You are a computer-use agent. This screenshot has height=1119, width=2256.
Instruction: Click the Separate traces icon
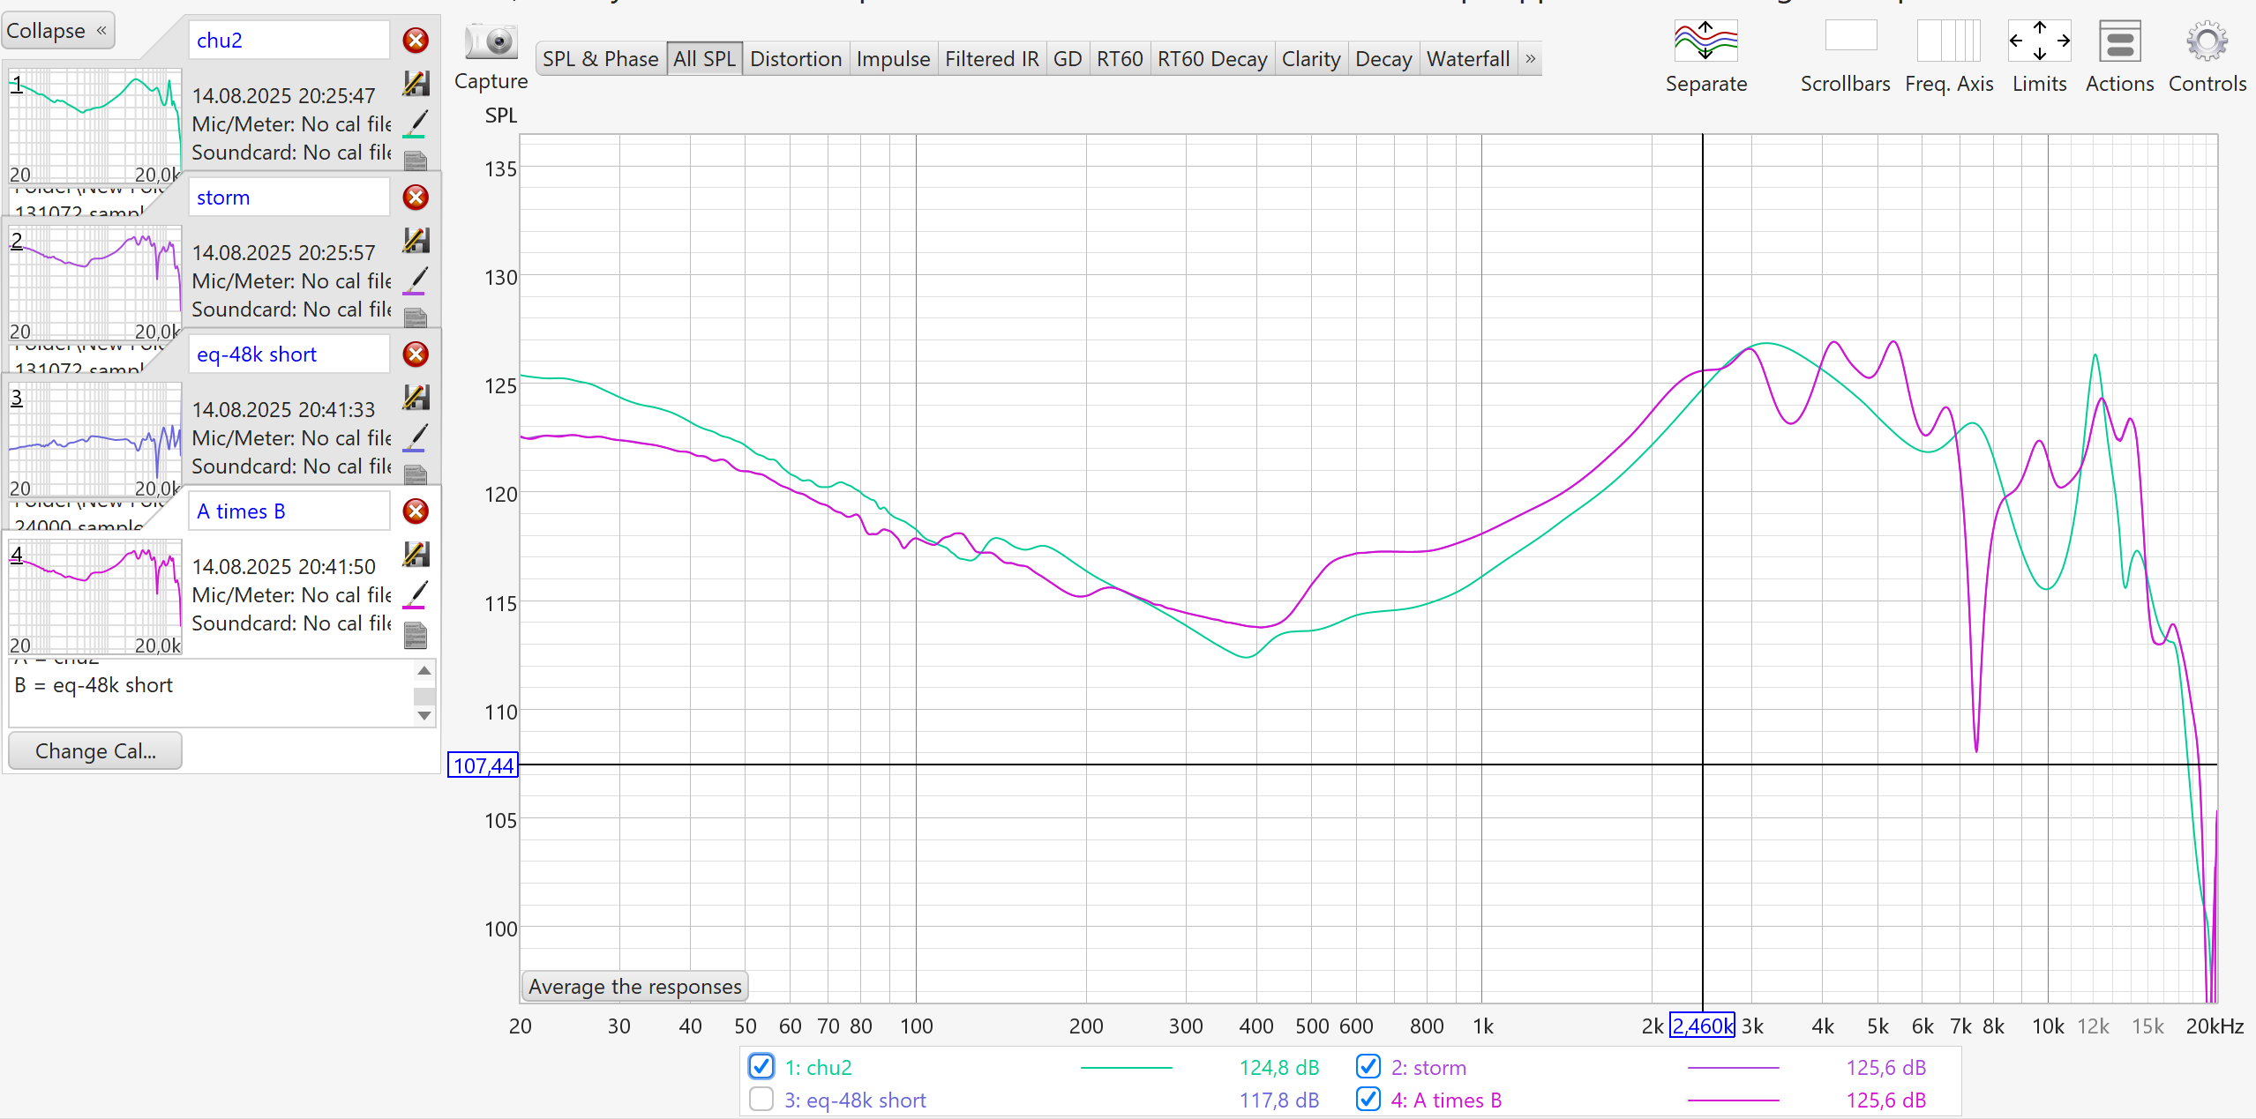pos(1705,42)
